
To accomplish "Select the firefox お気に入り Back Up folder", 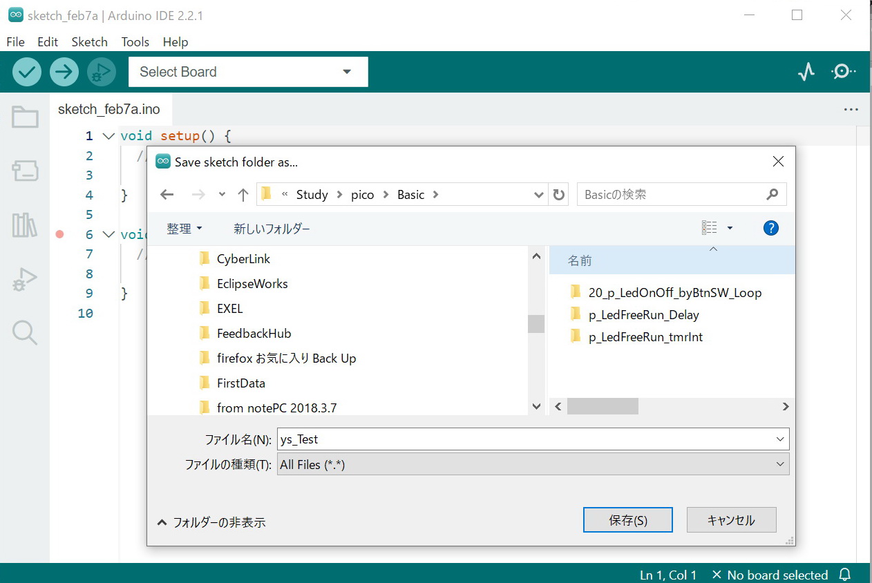I will pos(277,359).
